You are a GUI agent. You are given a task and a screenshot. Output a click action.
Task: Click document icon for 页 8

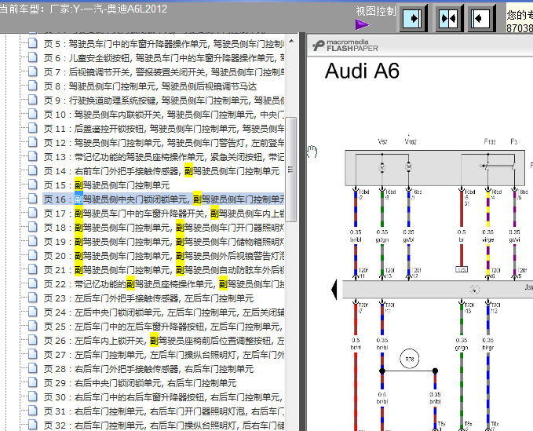coord(33,86)
